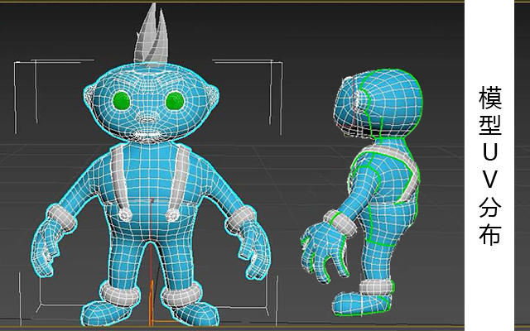Screen dimensions: 530x331
Task: Click the right round suspender button
Action: tap(172, 214)
